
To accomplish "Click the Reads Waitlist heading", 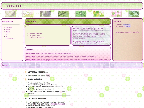I will [x=35, y=79].
